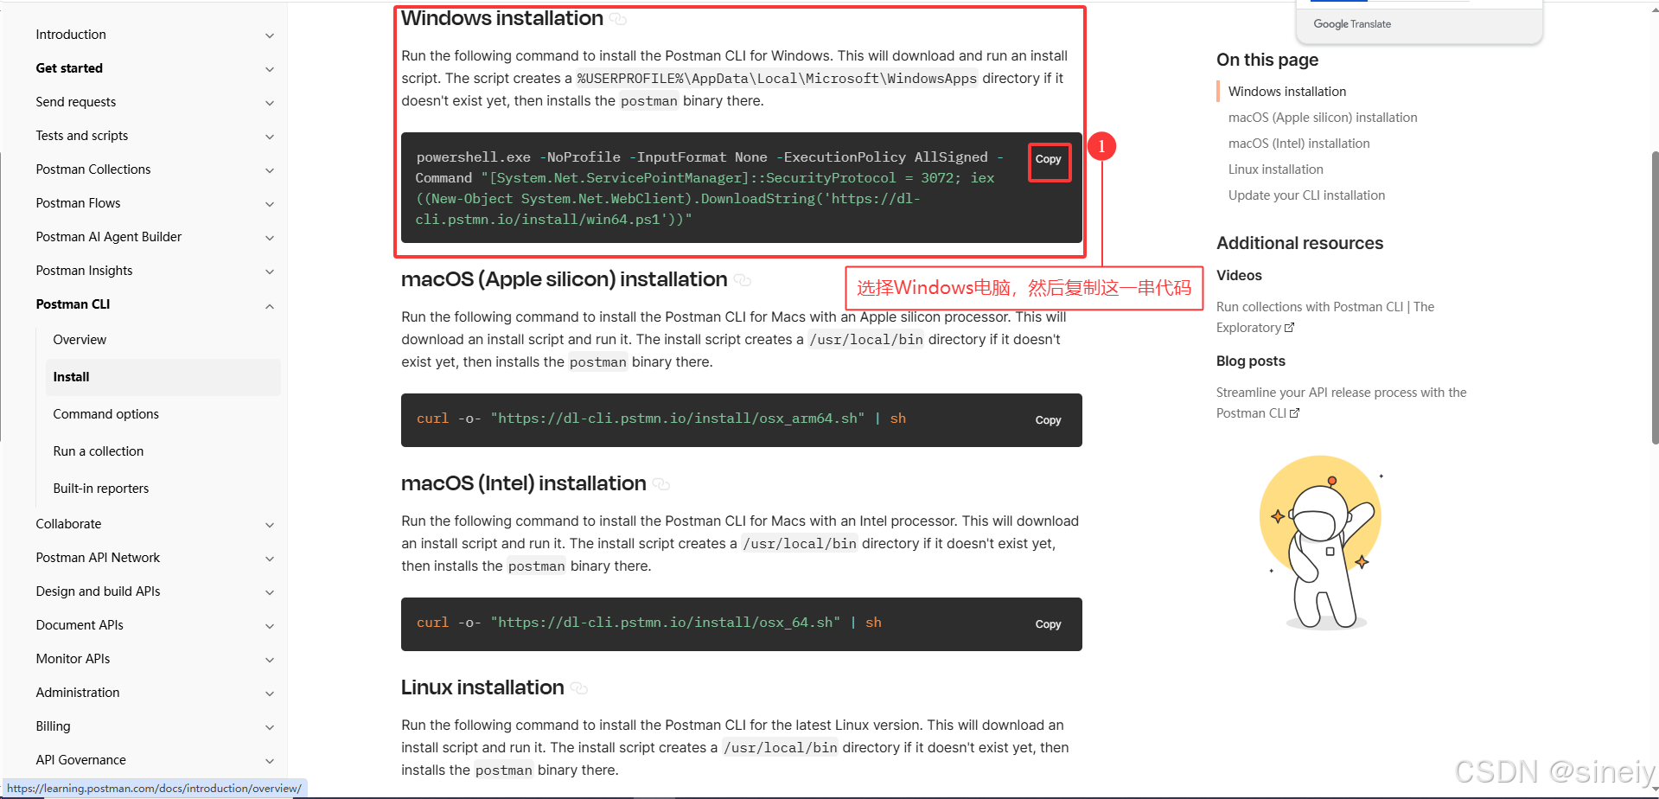Click the page vertical scrollbar thumb
The width and height of the screenshot is (1659, 799).
(1655, 298)
